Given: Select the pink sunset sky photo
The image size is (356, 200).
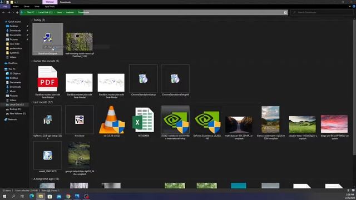Looking at the screenshot, I should pos(334,124).
